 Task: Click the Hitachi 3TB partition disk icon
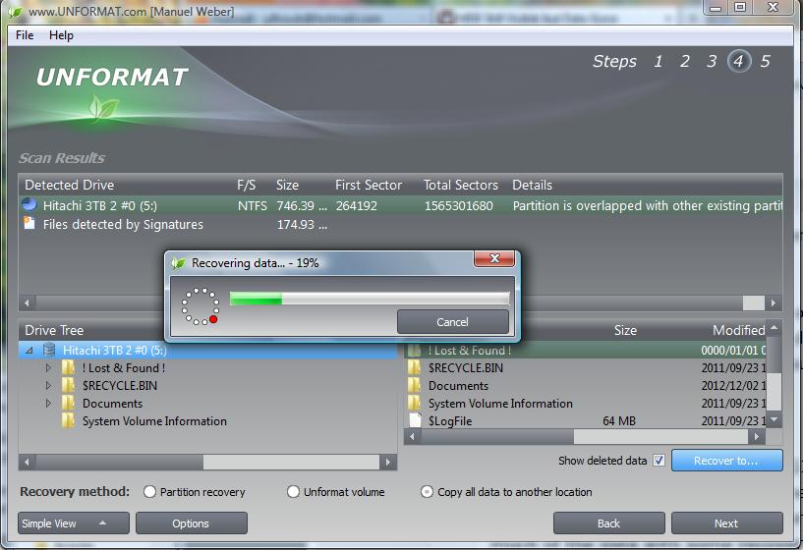click(29, 204)
